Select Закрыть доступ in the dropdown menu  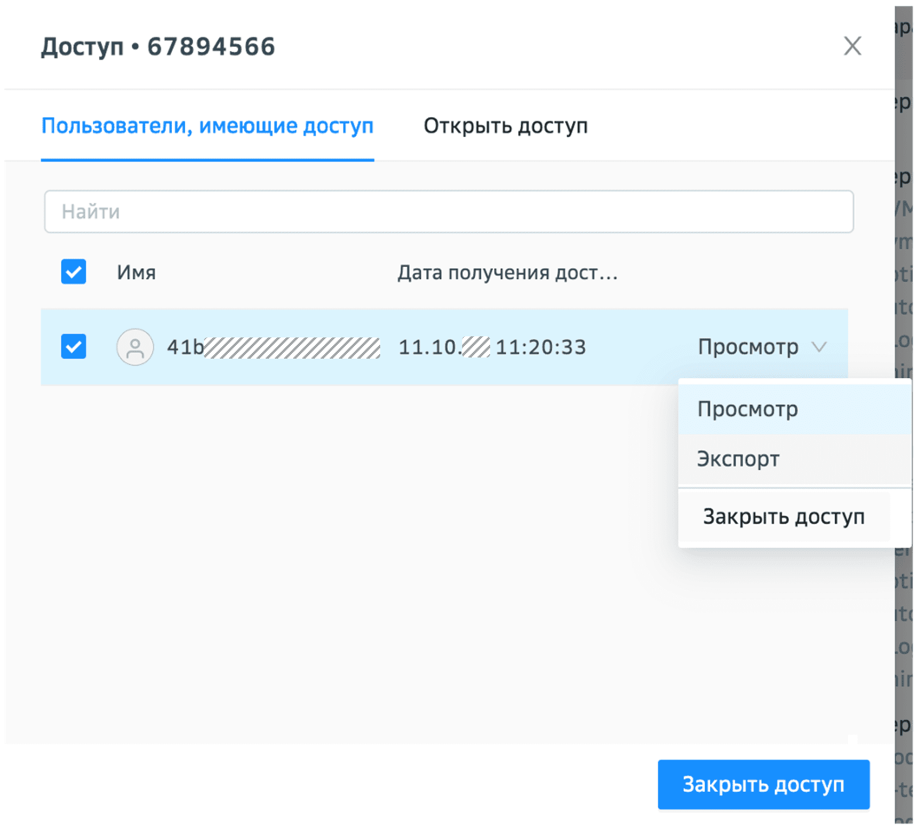click(x=783, y=517)
